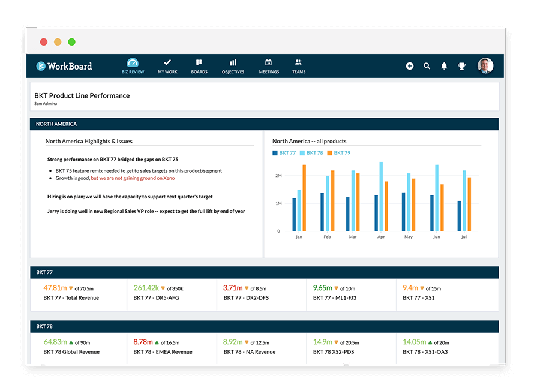Select the My Work checkmark icon
The width and height of the screenshot is (540, 391).
point(167,62)
